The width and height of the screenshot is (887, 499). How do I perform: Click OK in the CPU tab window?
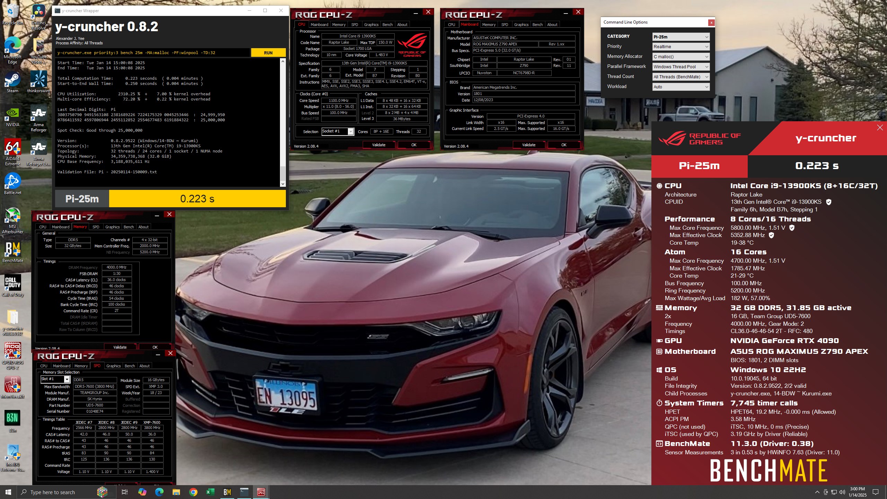[x=414, y=145]
